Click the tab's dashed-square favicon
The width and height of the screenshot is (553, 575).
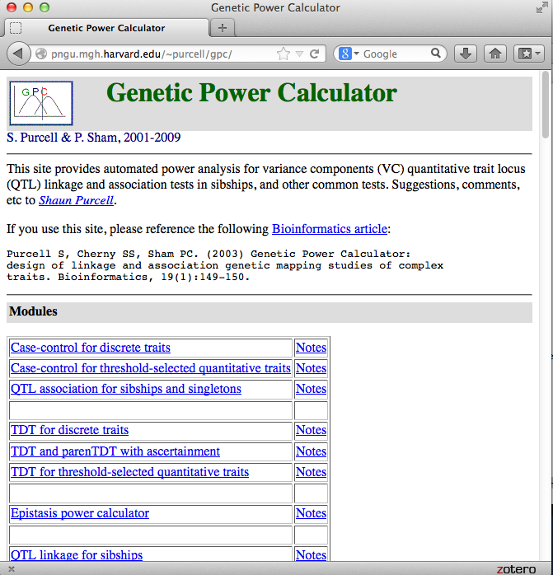coord(16,28)
